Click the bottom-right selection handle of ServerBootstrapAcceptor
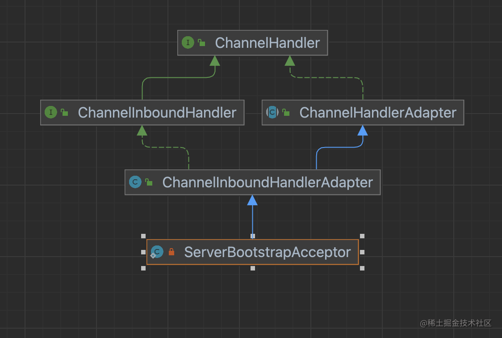The height and width of the screenshot is (338, 502). (362, 268)
